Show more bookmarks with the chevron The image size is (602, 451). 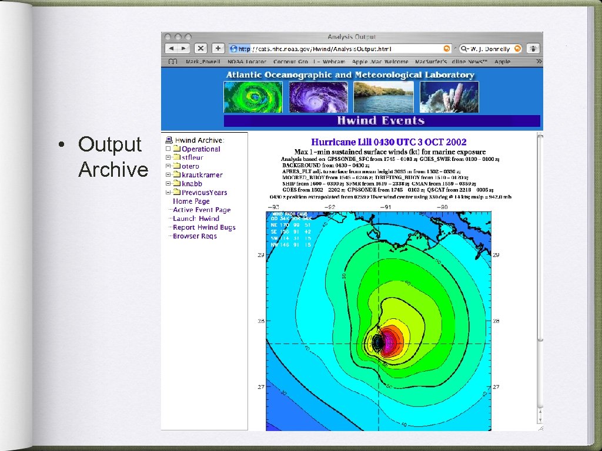click(x=539, y=61)
